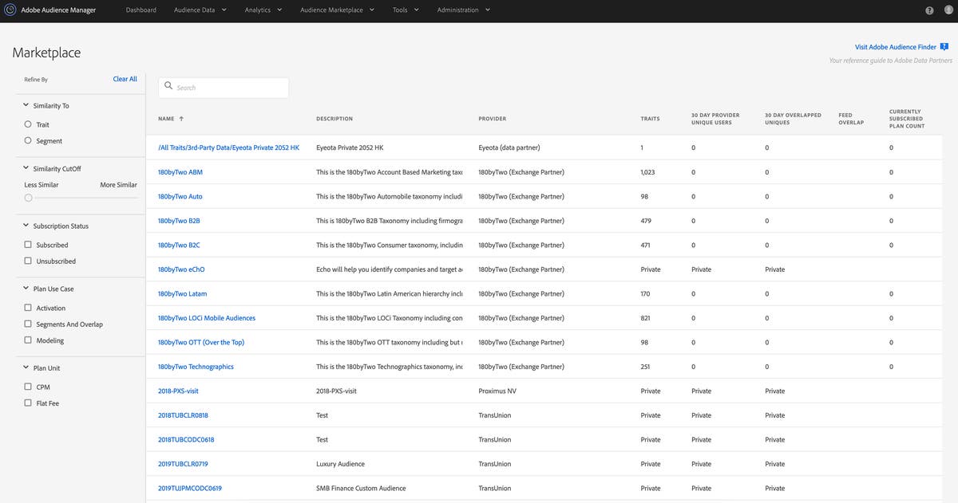Open the 180byTwo B2B listing

[x=179, y=220]
